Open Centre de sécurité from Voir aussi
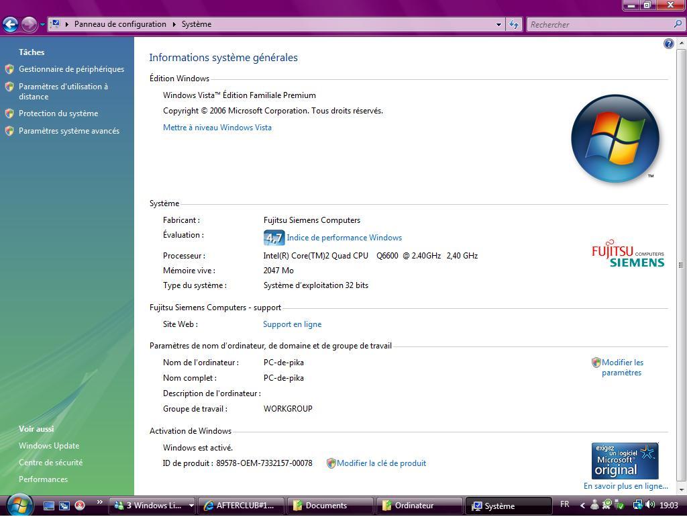The height and width of the screenshot is (517, 687). pos(50,463)
